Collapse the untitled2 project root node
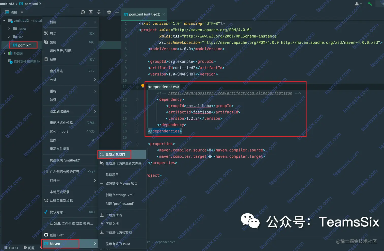The width and height of the screenshot is (384, 251). point(4,21)
